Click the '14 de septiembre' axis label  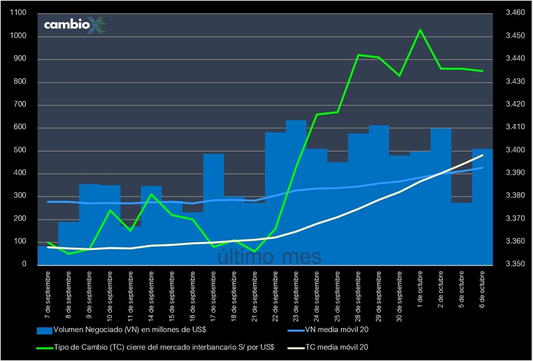pos(151,296)
